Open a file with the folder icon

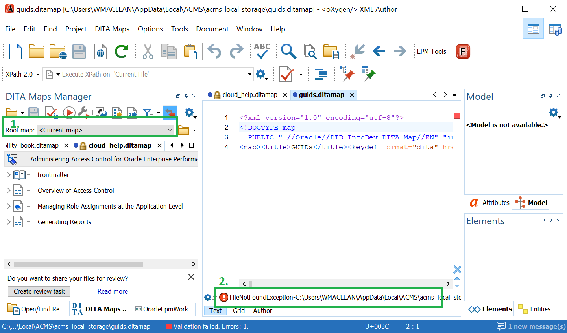(37, 51)
